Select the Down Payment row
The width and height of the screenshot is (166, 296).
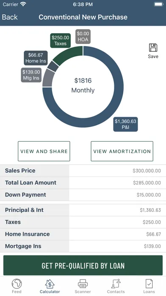(x=83, y=195)
